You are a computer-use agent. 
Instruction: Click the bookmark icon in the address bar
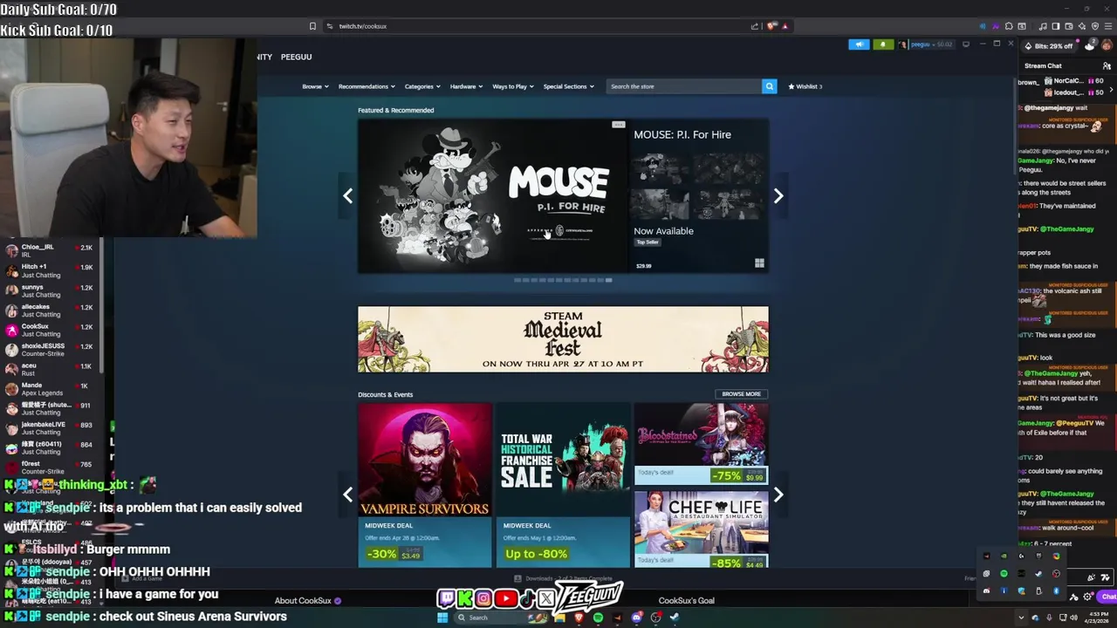(x=312, y=26)
